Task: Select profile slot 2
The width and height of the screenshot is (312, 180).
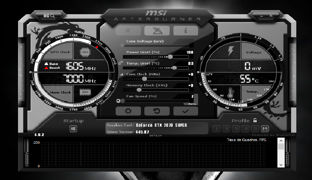Action: point(226,129)
